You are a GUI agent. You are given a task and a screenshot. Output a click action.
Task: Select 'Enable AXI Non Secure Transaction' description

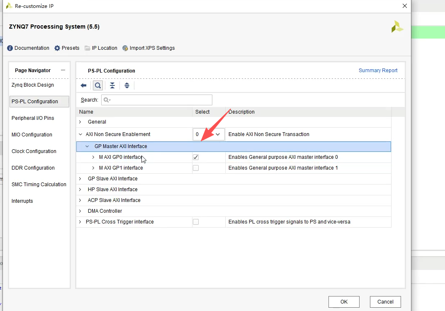tap(269, 134)
